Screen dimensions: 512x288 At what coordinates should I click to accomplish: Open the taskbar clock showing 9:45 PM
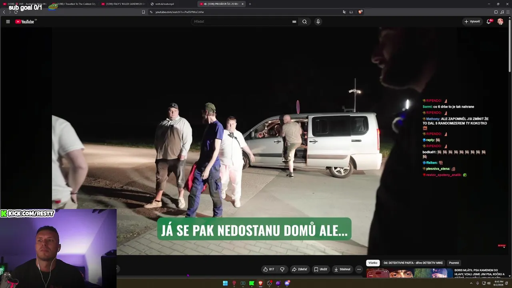point(499,283)
